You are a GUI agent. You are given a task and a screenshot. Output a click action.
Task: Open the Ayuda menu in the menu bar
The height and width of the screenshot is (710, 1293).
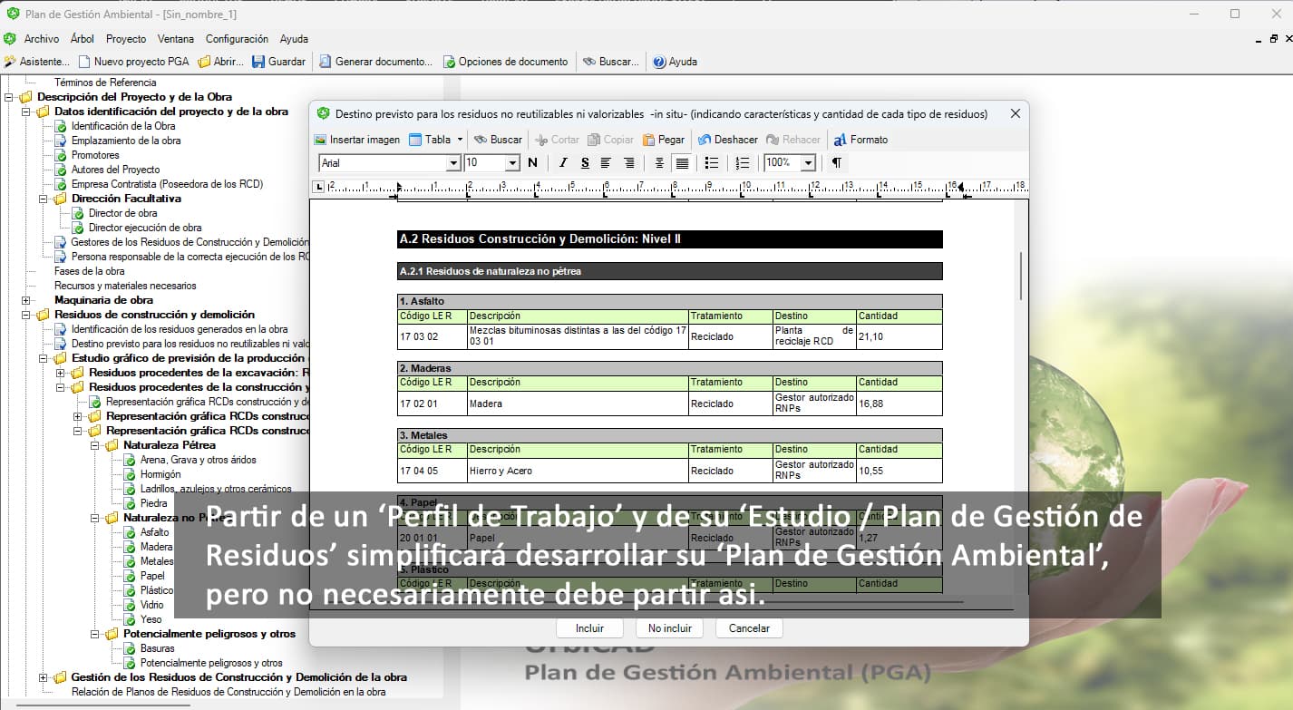coord(294,39)
